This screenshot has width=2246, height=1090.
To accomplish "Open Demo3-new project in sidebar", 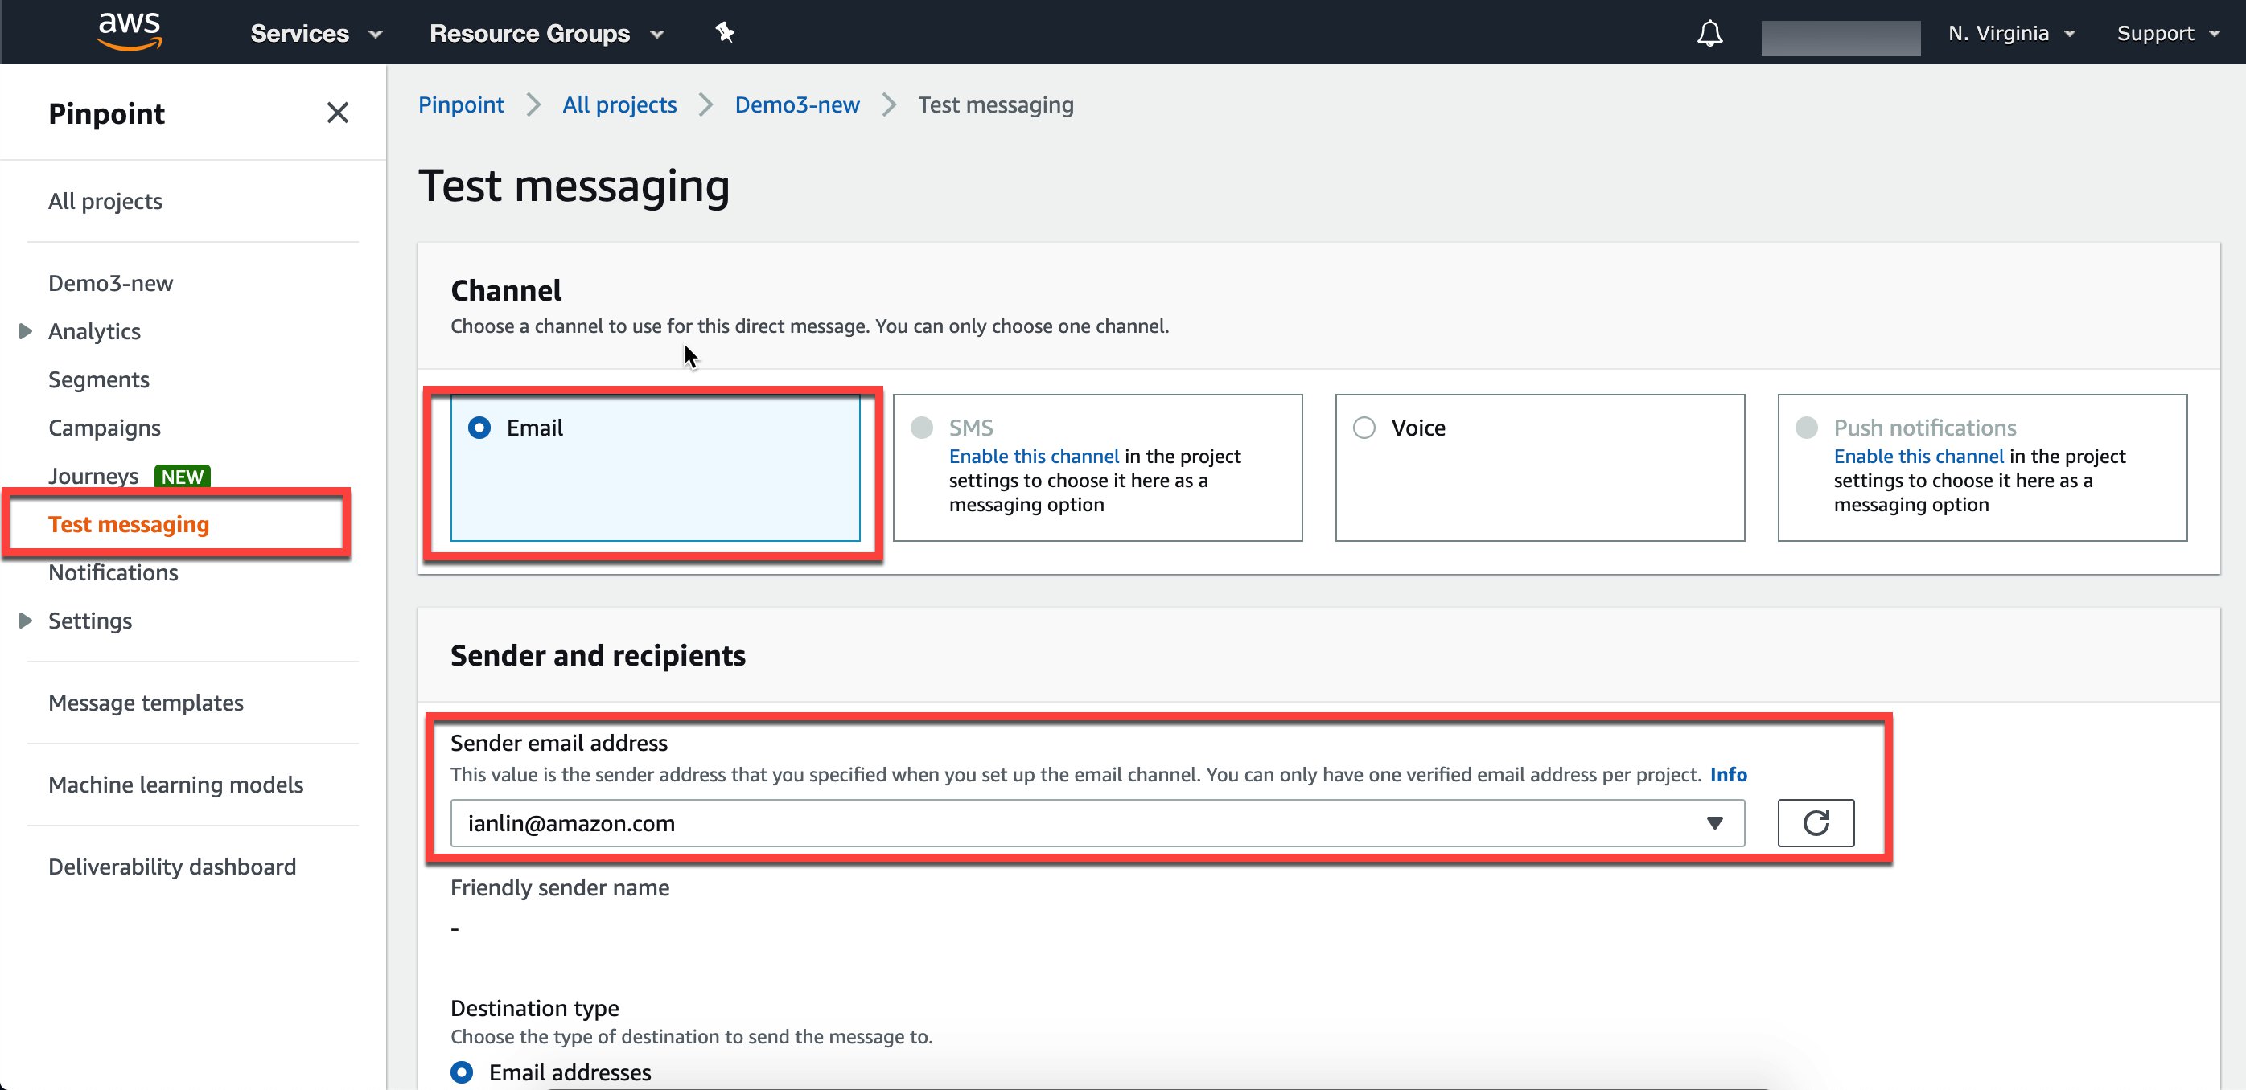I will pos(110,283).
